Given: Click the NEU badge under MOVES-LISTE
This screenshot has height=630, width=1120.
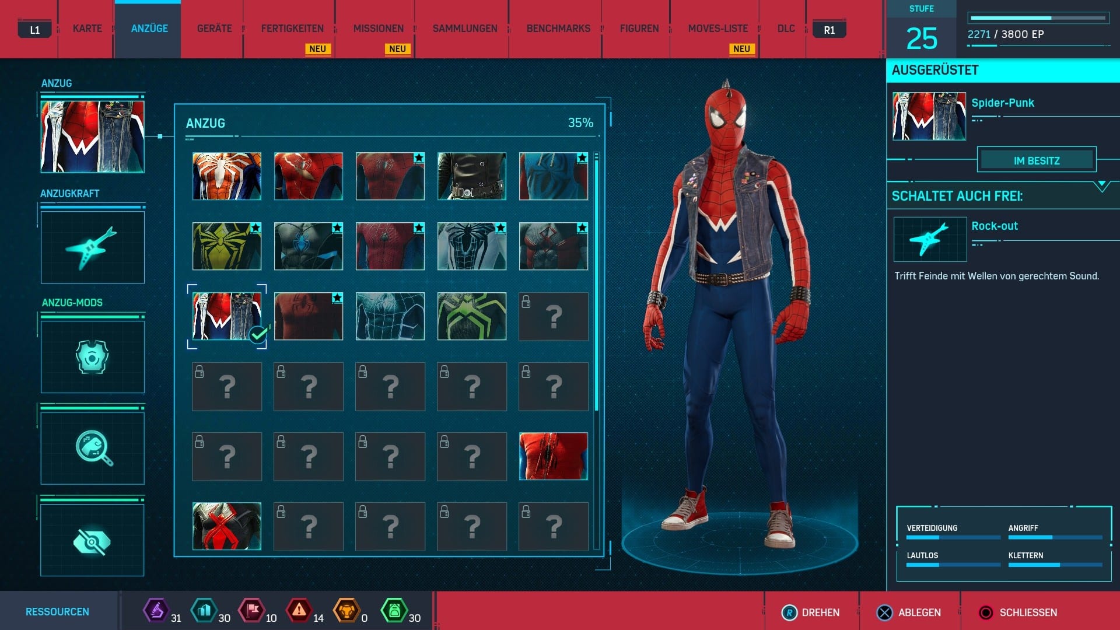Looking at the screenshot, I should point(741,49).
